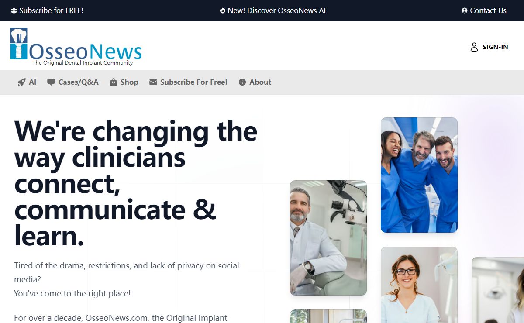Open Subscribe For Free! in navigation bar
524x323 pixels.
pyautogui.click(x=194, y=82)
